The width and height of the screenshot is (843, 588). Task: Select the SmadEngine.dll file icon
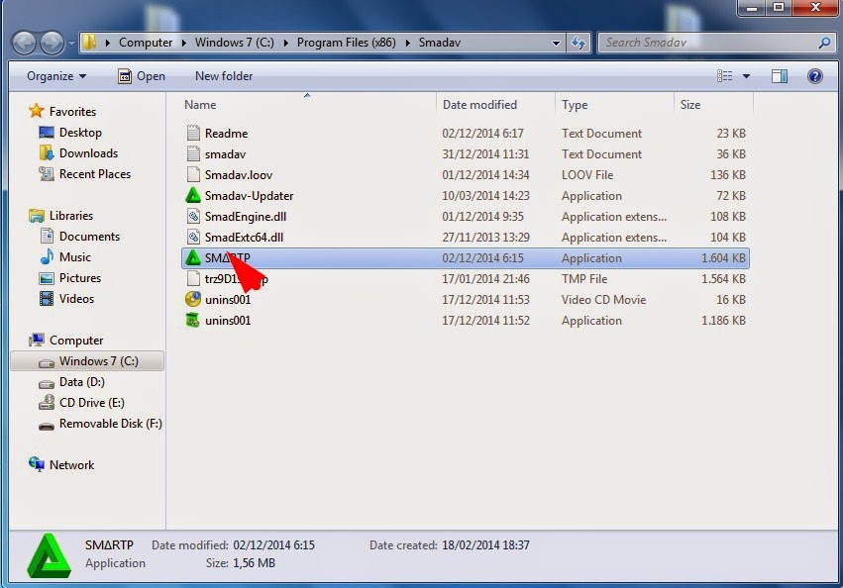pos(193,217)
